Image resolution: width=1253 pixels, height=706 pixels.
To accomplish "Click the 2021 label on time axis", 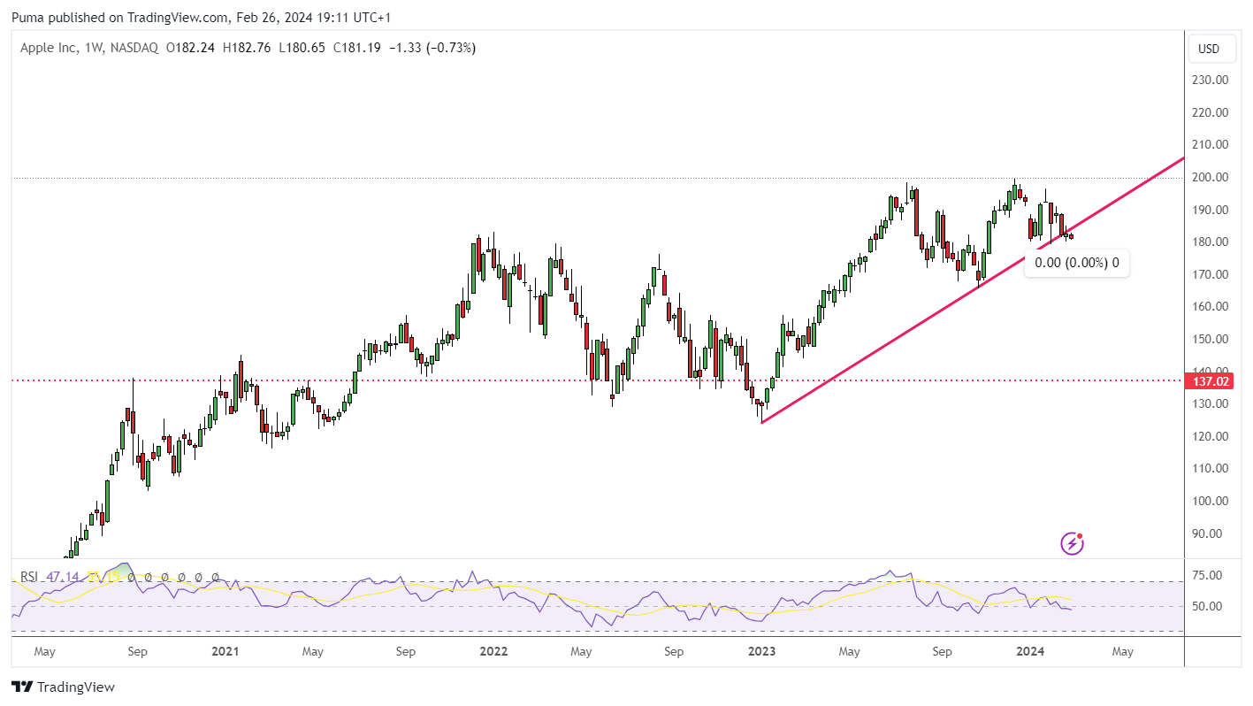I will (x=225, y=652).
